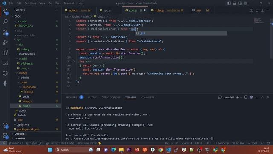Click users breadcrumb in editor path
273x154 pixels.
coord(86,16)
